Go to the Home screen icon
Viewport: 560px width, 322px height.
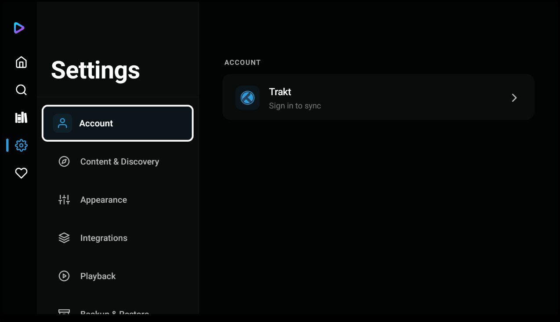coord(21,62)
